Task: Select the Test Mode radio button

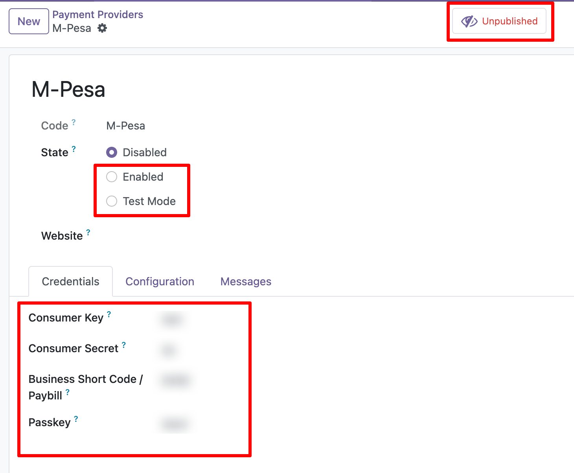Action: 112,201
